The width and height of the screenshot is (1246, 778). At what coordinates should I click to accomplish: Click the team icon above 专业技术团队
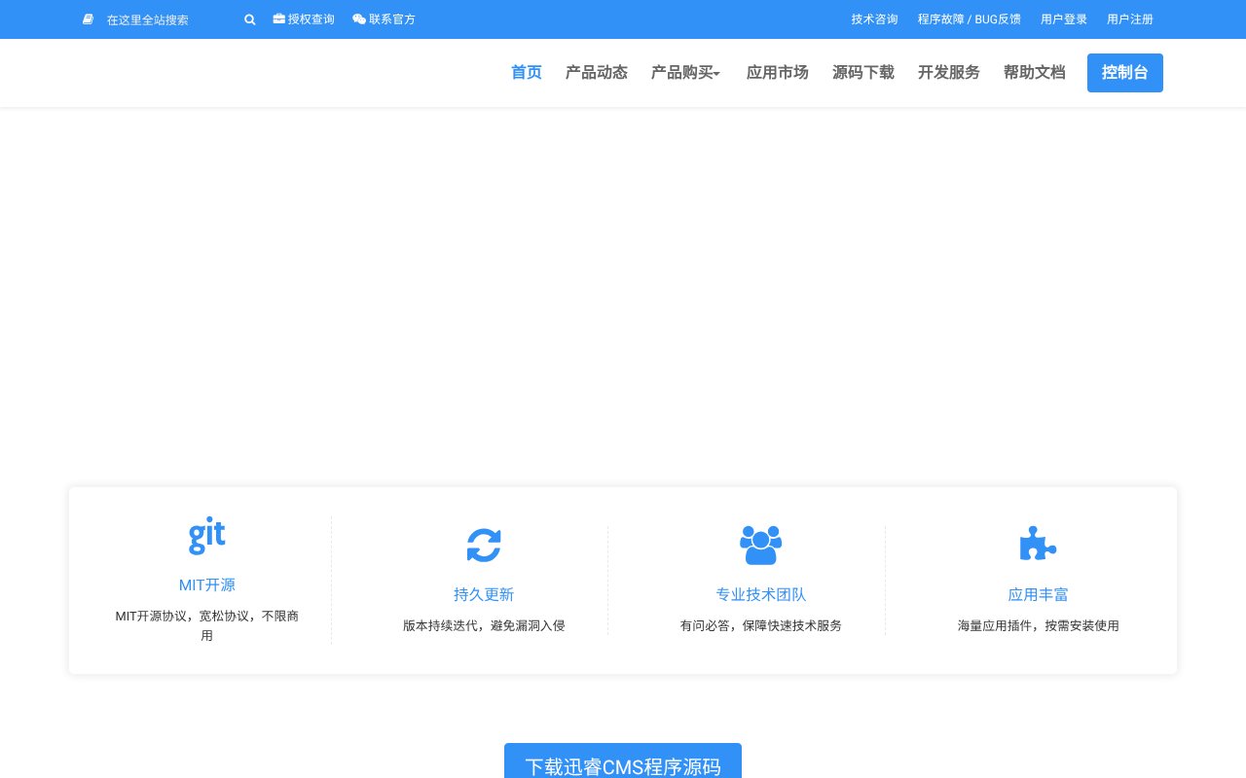tap(760, 545)
